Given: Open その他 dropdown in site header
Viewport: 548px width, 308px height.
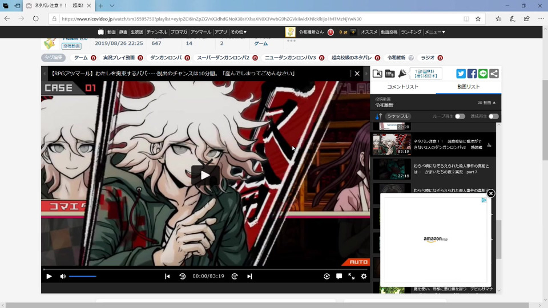Looking at the screenshot, I should pyautogui.click(x=239, y=32).
